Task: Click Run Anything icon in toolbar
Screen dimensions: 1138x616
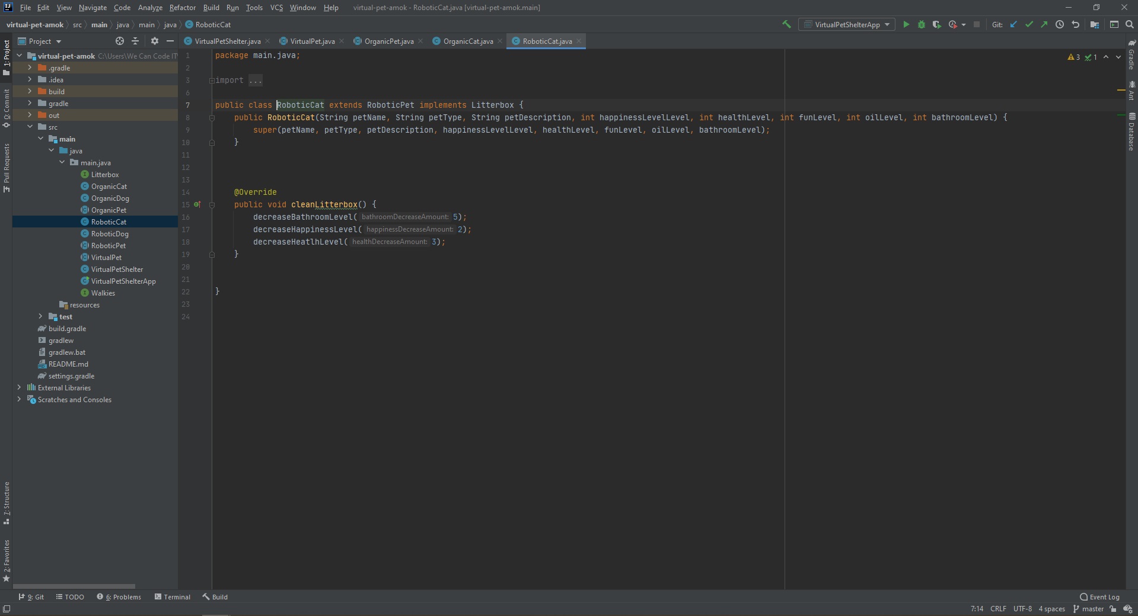Action: point(1114,24)
